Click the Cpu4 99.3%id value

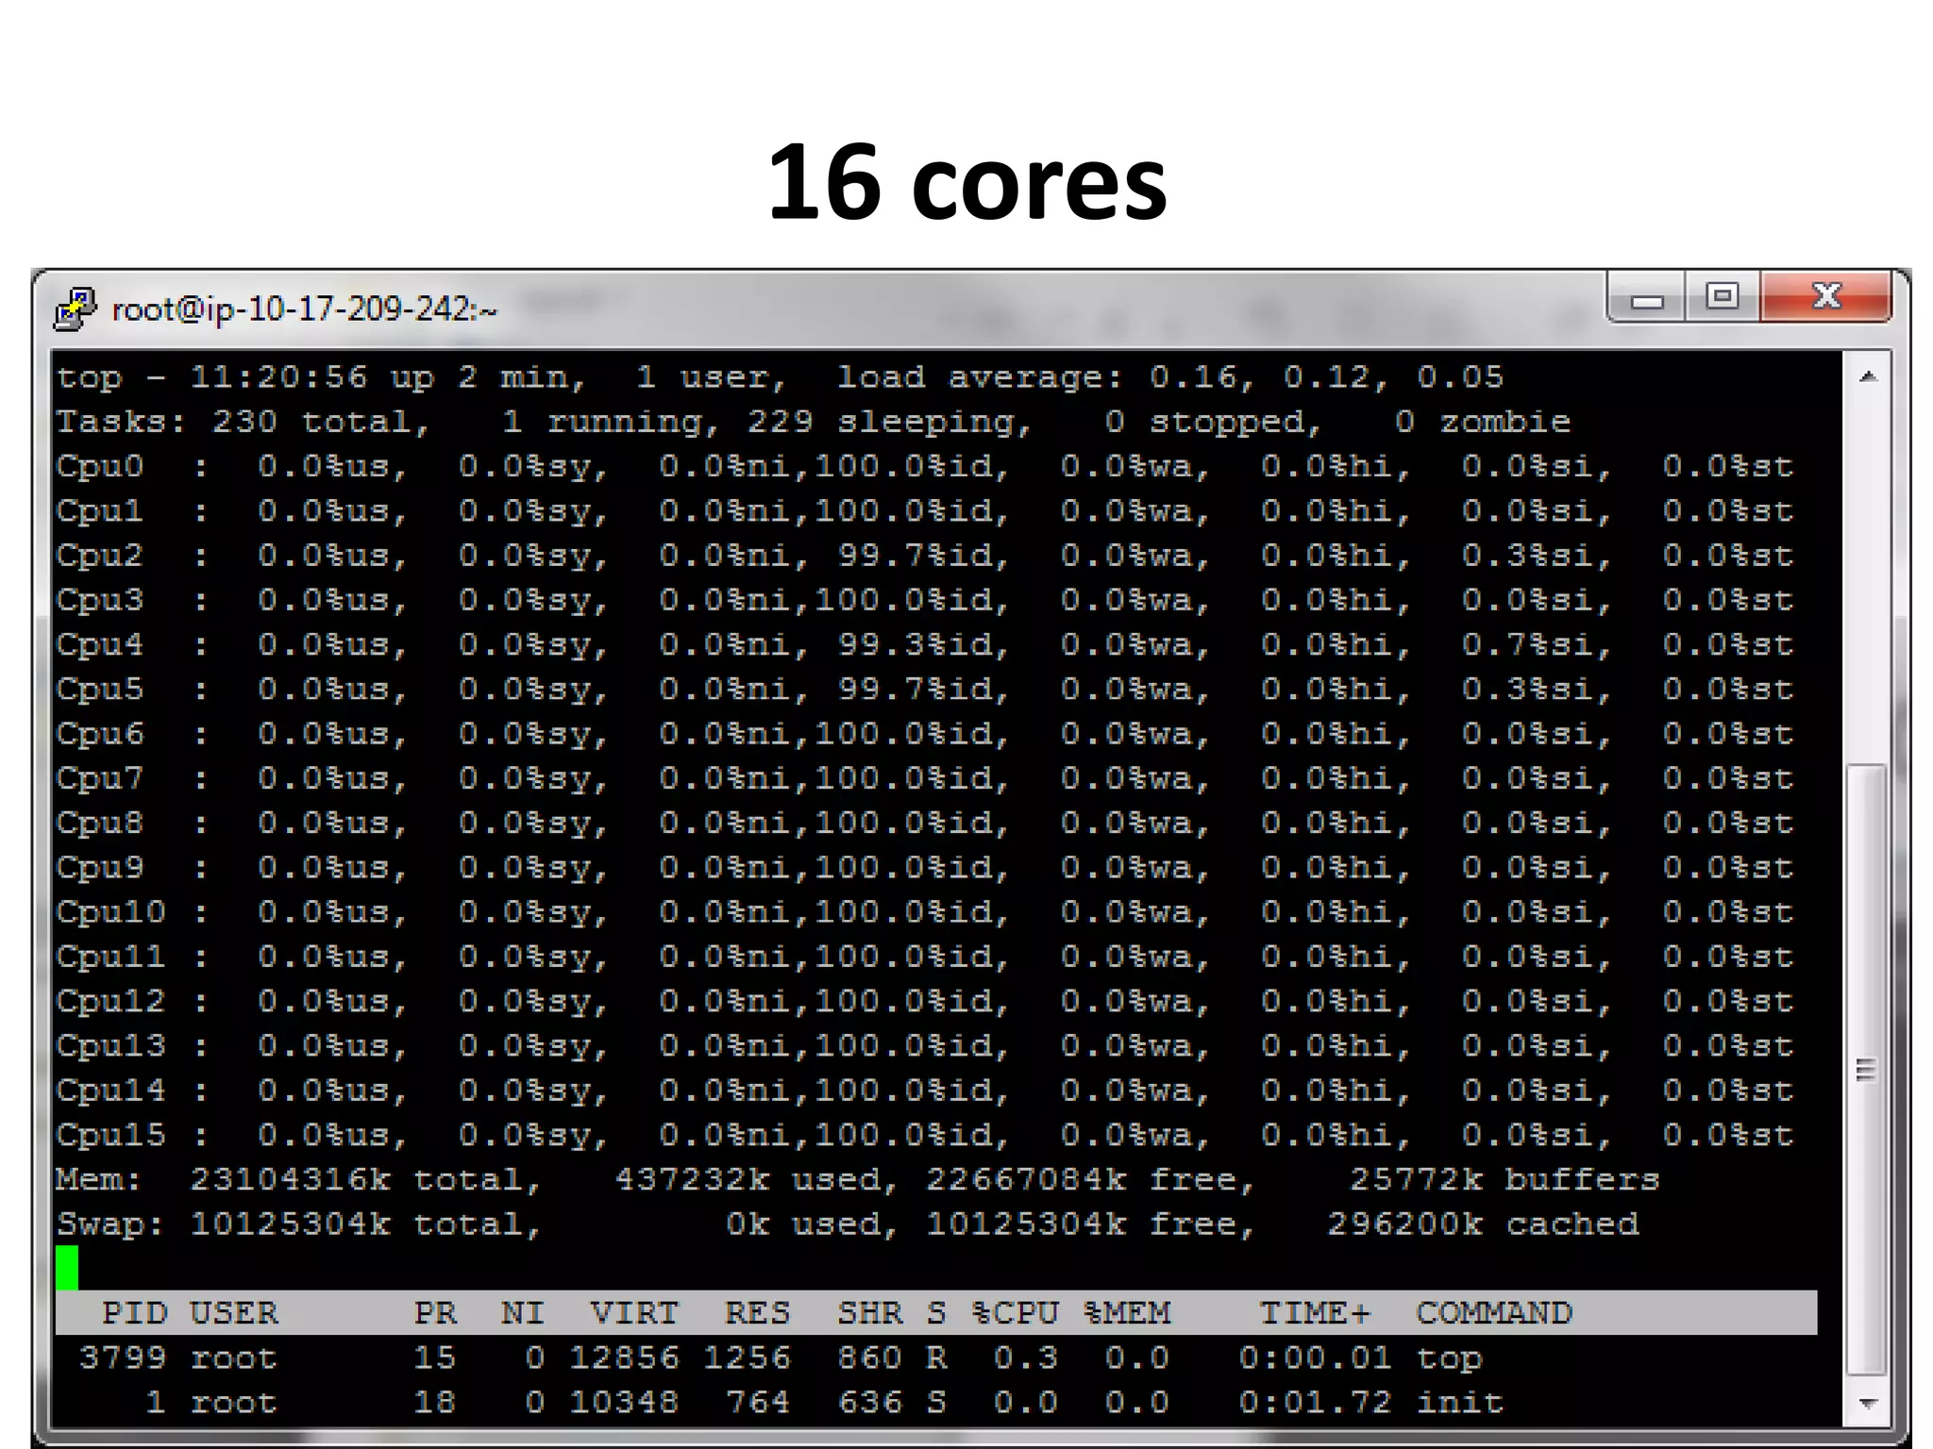pos(923,645)
